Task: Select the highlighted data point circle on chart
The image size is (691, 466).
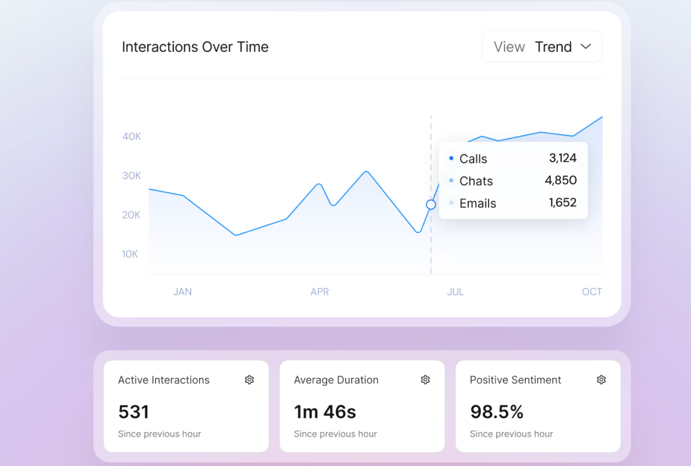Action: pos(431,204)
